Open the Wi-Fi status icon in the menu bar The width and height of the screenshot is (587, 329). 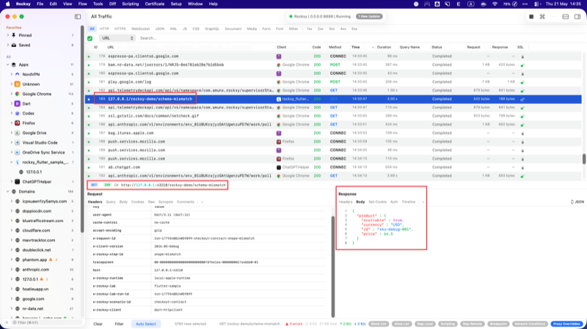click(x=495, y=4)
